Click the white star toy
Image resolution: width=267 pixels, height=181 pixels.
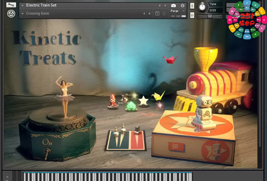[143, 101]
